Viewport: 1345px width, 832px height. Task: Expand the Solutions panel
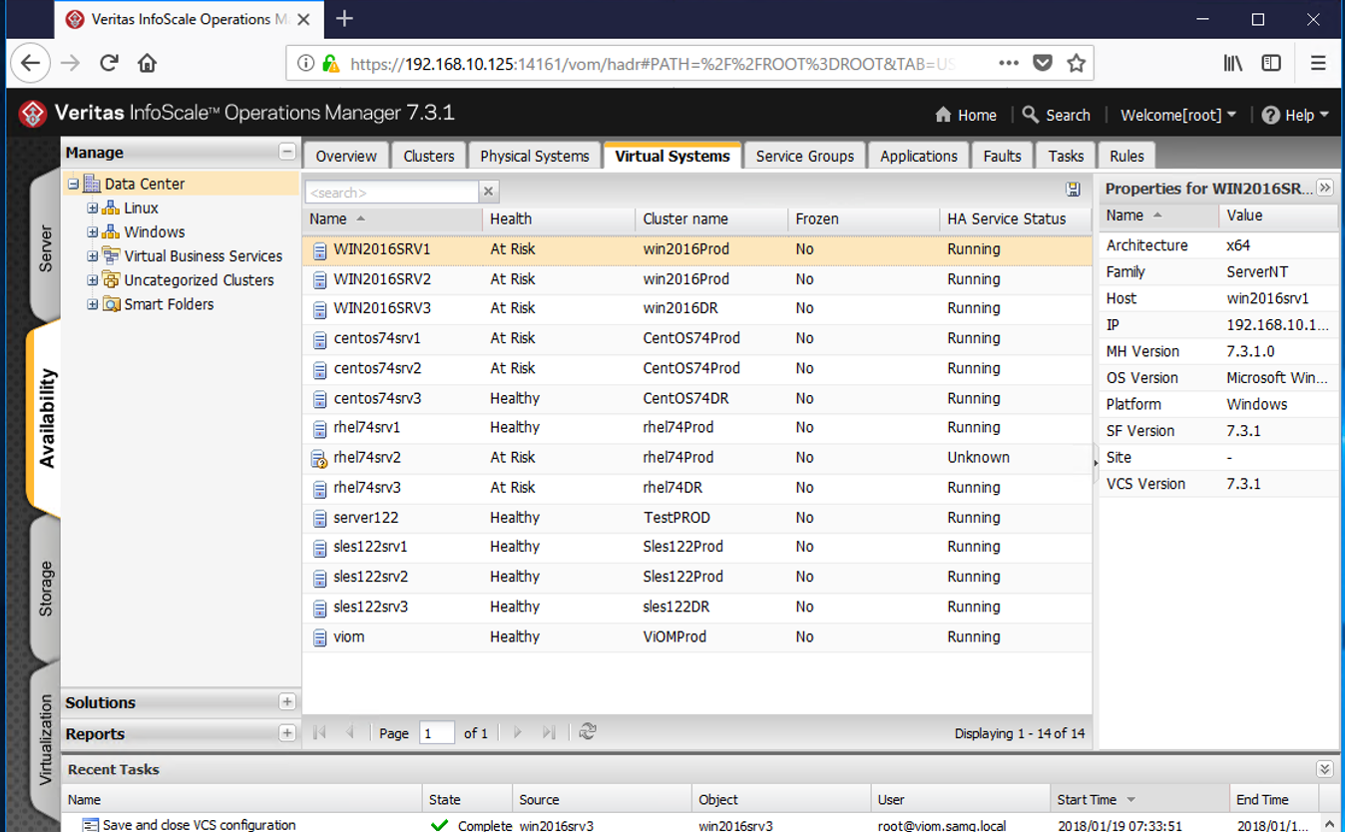coord(287,702)
